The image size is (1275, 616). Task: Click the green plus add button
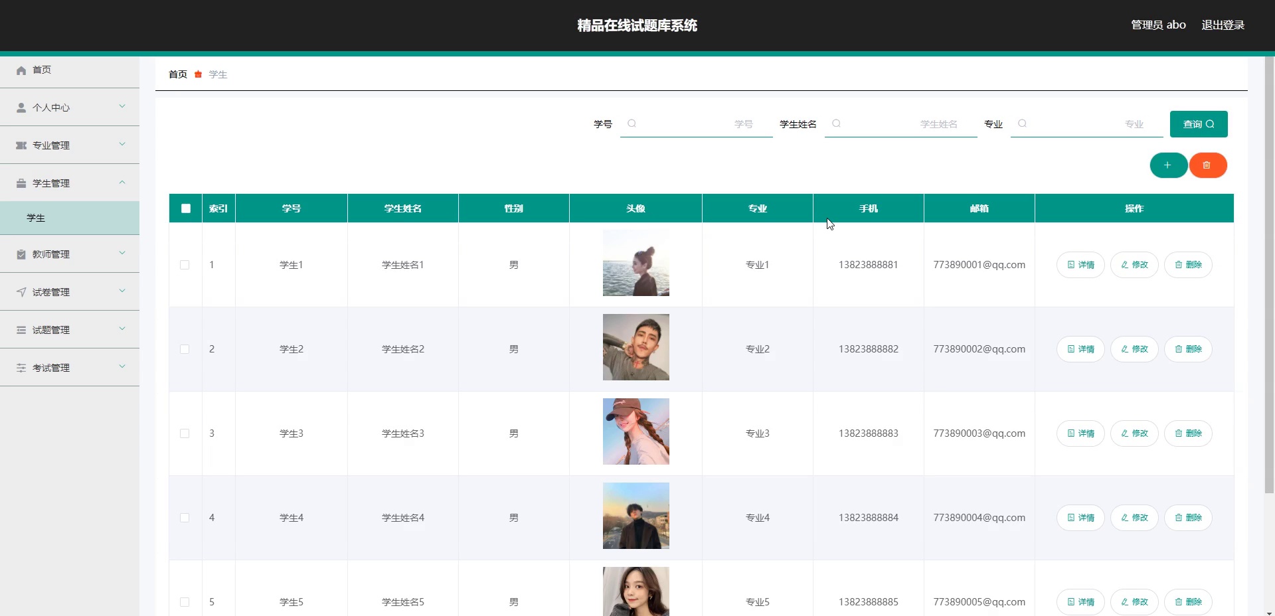click(1168, 165)
